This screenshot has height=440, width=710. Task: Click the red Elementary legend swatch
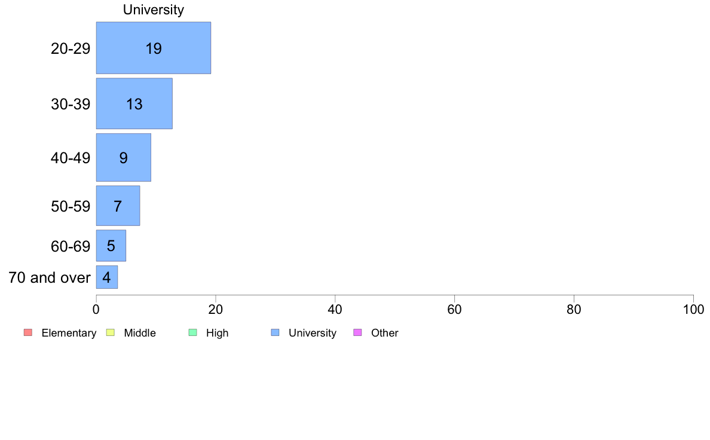[28, 332]
